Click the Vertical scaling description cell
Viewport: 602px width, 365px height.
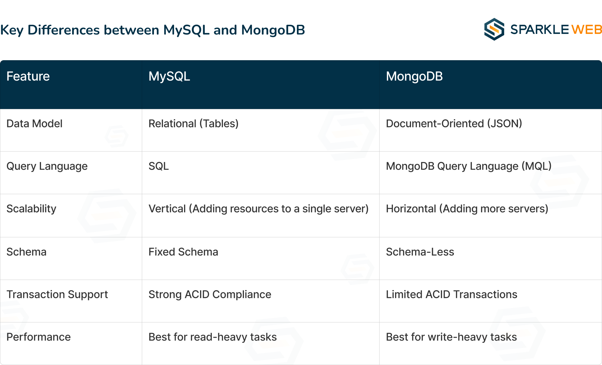258,209
